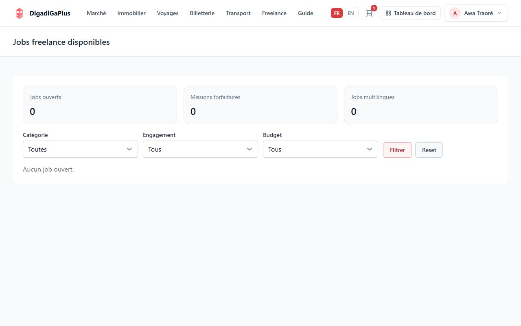521x326 pixels.
Task: Select the FR language toggle
Action: 337,13
